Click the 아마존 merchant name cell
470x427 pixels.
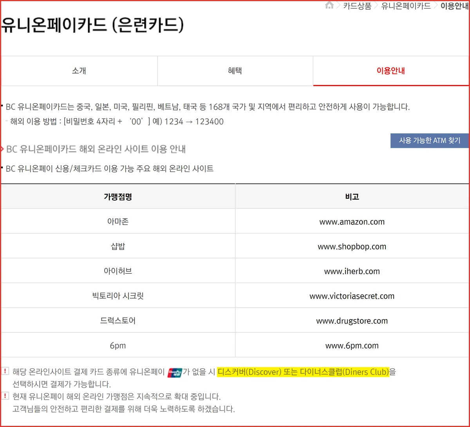(118, 222)
